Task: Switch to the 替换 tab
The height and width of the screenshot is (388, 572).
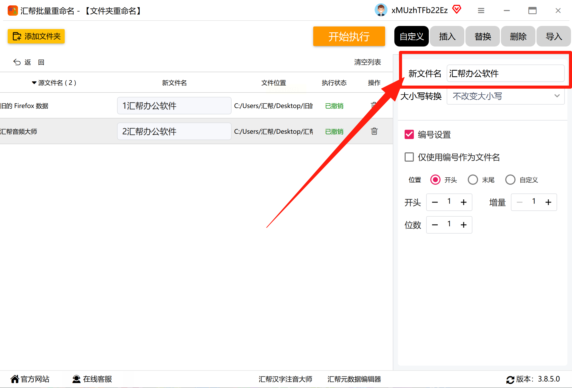Action: pos(482,36)
